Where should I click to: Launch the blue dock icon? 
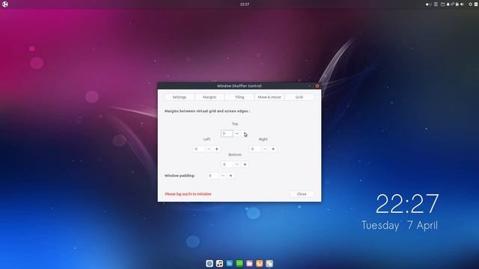[230, 264]
